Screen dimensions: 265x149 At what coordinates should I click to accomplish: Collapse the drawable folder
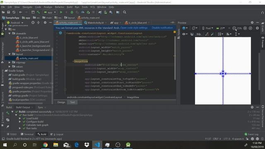(x=10, y=34)
